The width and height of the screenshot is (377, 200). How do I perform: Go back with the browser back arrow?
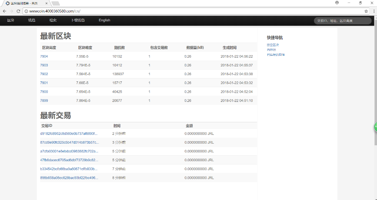pos(5,11)
